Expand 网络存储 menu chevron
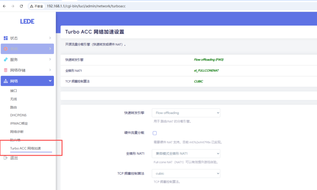Viewport: 317px width, 190px height. tap(50, 70)
